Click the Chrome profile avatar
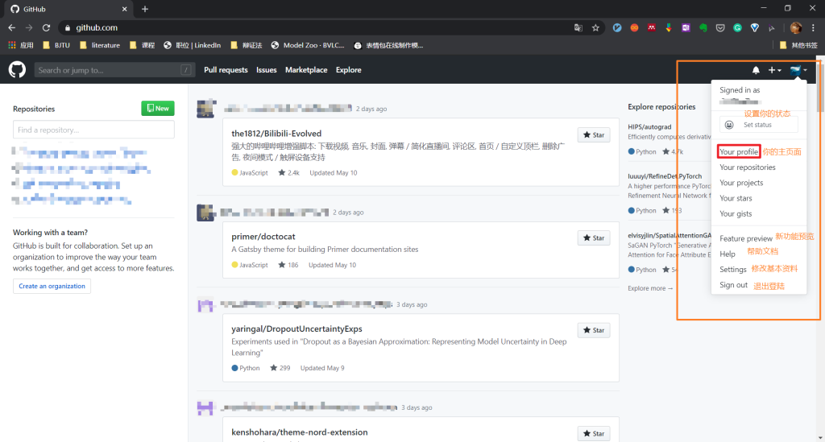Screen dimensions: 825x442 click(x=795, y=28)
